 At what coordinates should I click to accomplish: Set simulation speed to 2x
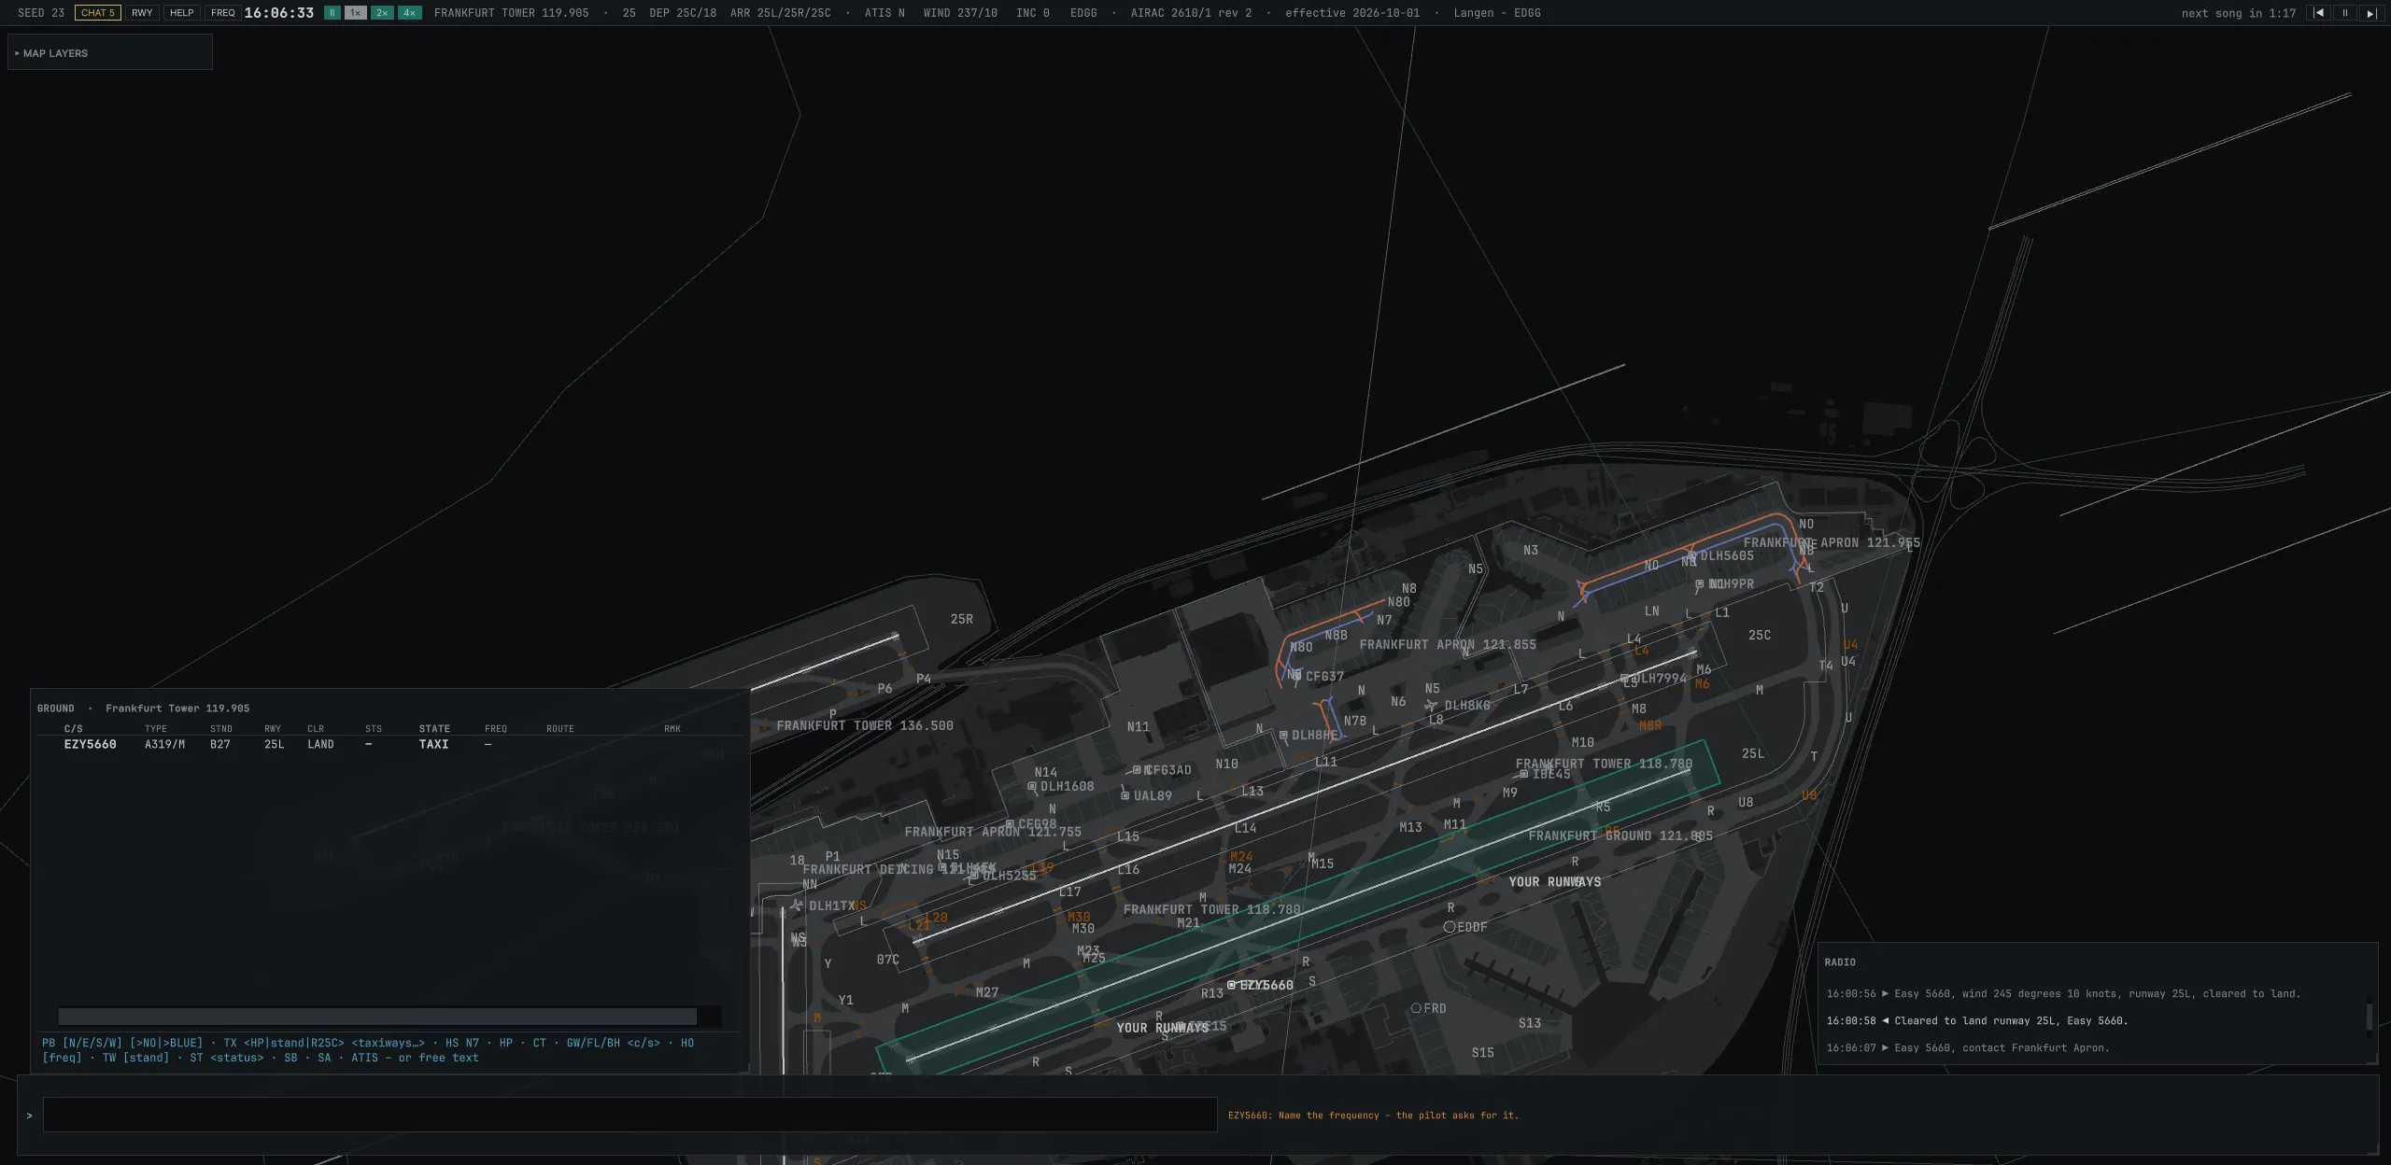[x=382, y=13]
